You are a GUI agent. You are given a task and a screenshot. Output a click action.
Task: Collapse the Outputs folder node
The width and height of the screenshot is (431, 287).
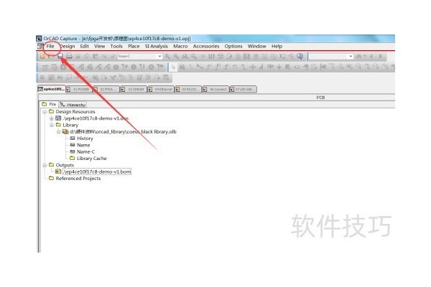tap(45, 165)
